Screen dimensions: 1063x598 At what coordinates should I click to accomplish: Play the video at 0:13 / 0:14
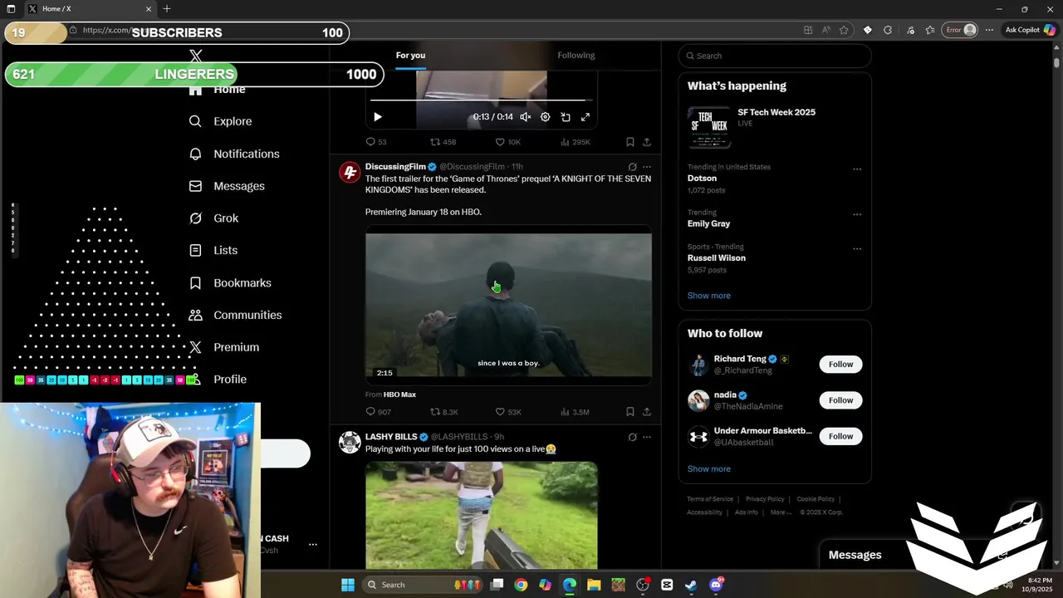pyautogui.click(x=378, y=117)
